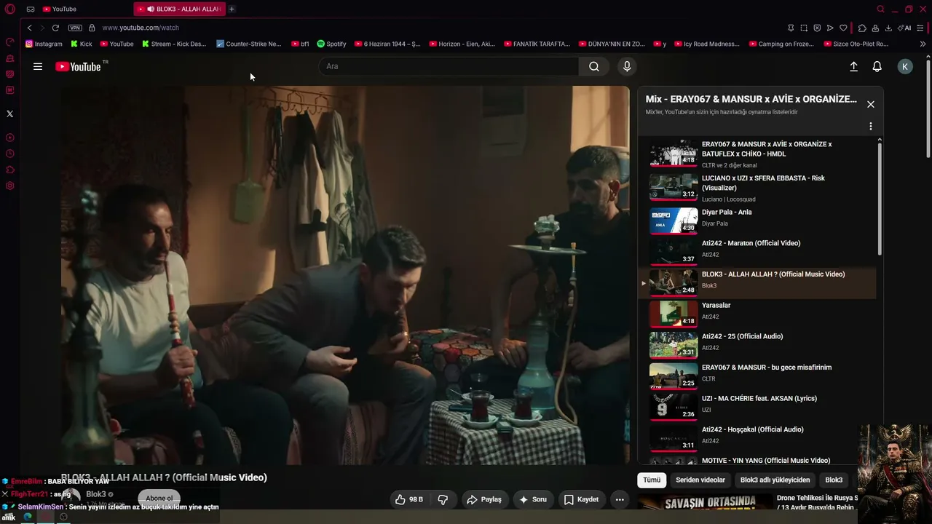Play the Yarasalar playlist entry
Screen dimensions: 932x524
point(757,314)
